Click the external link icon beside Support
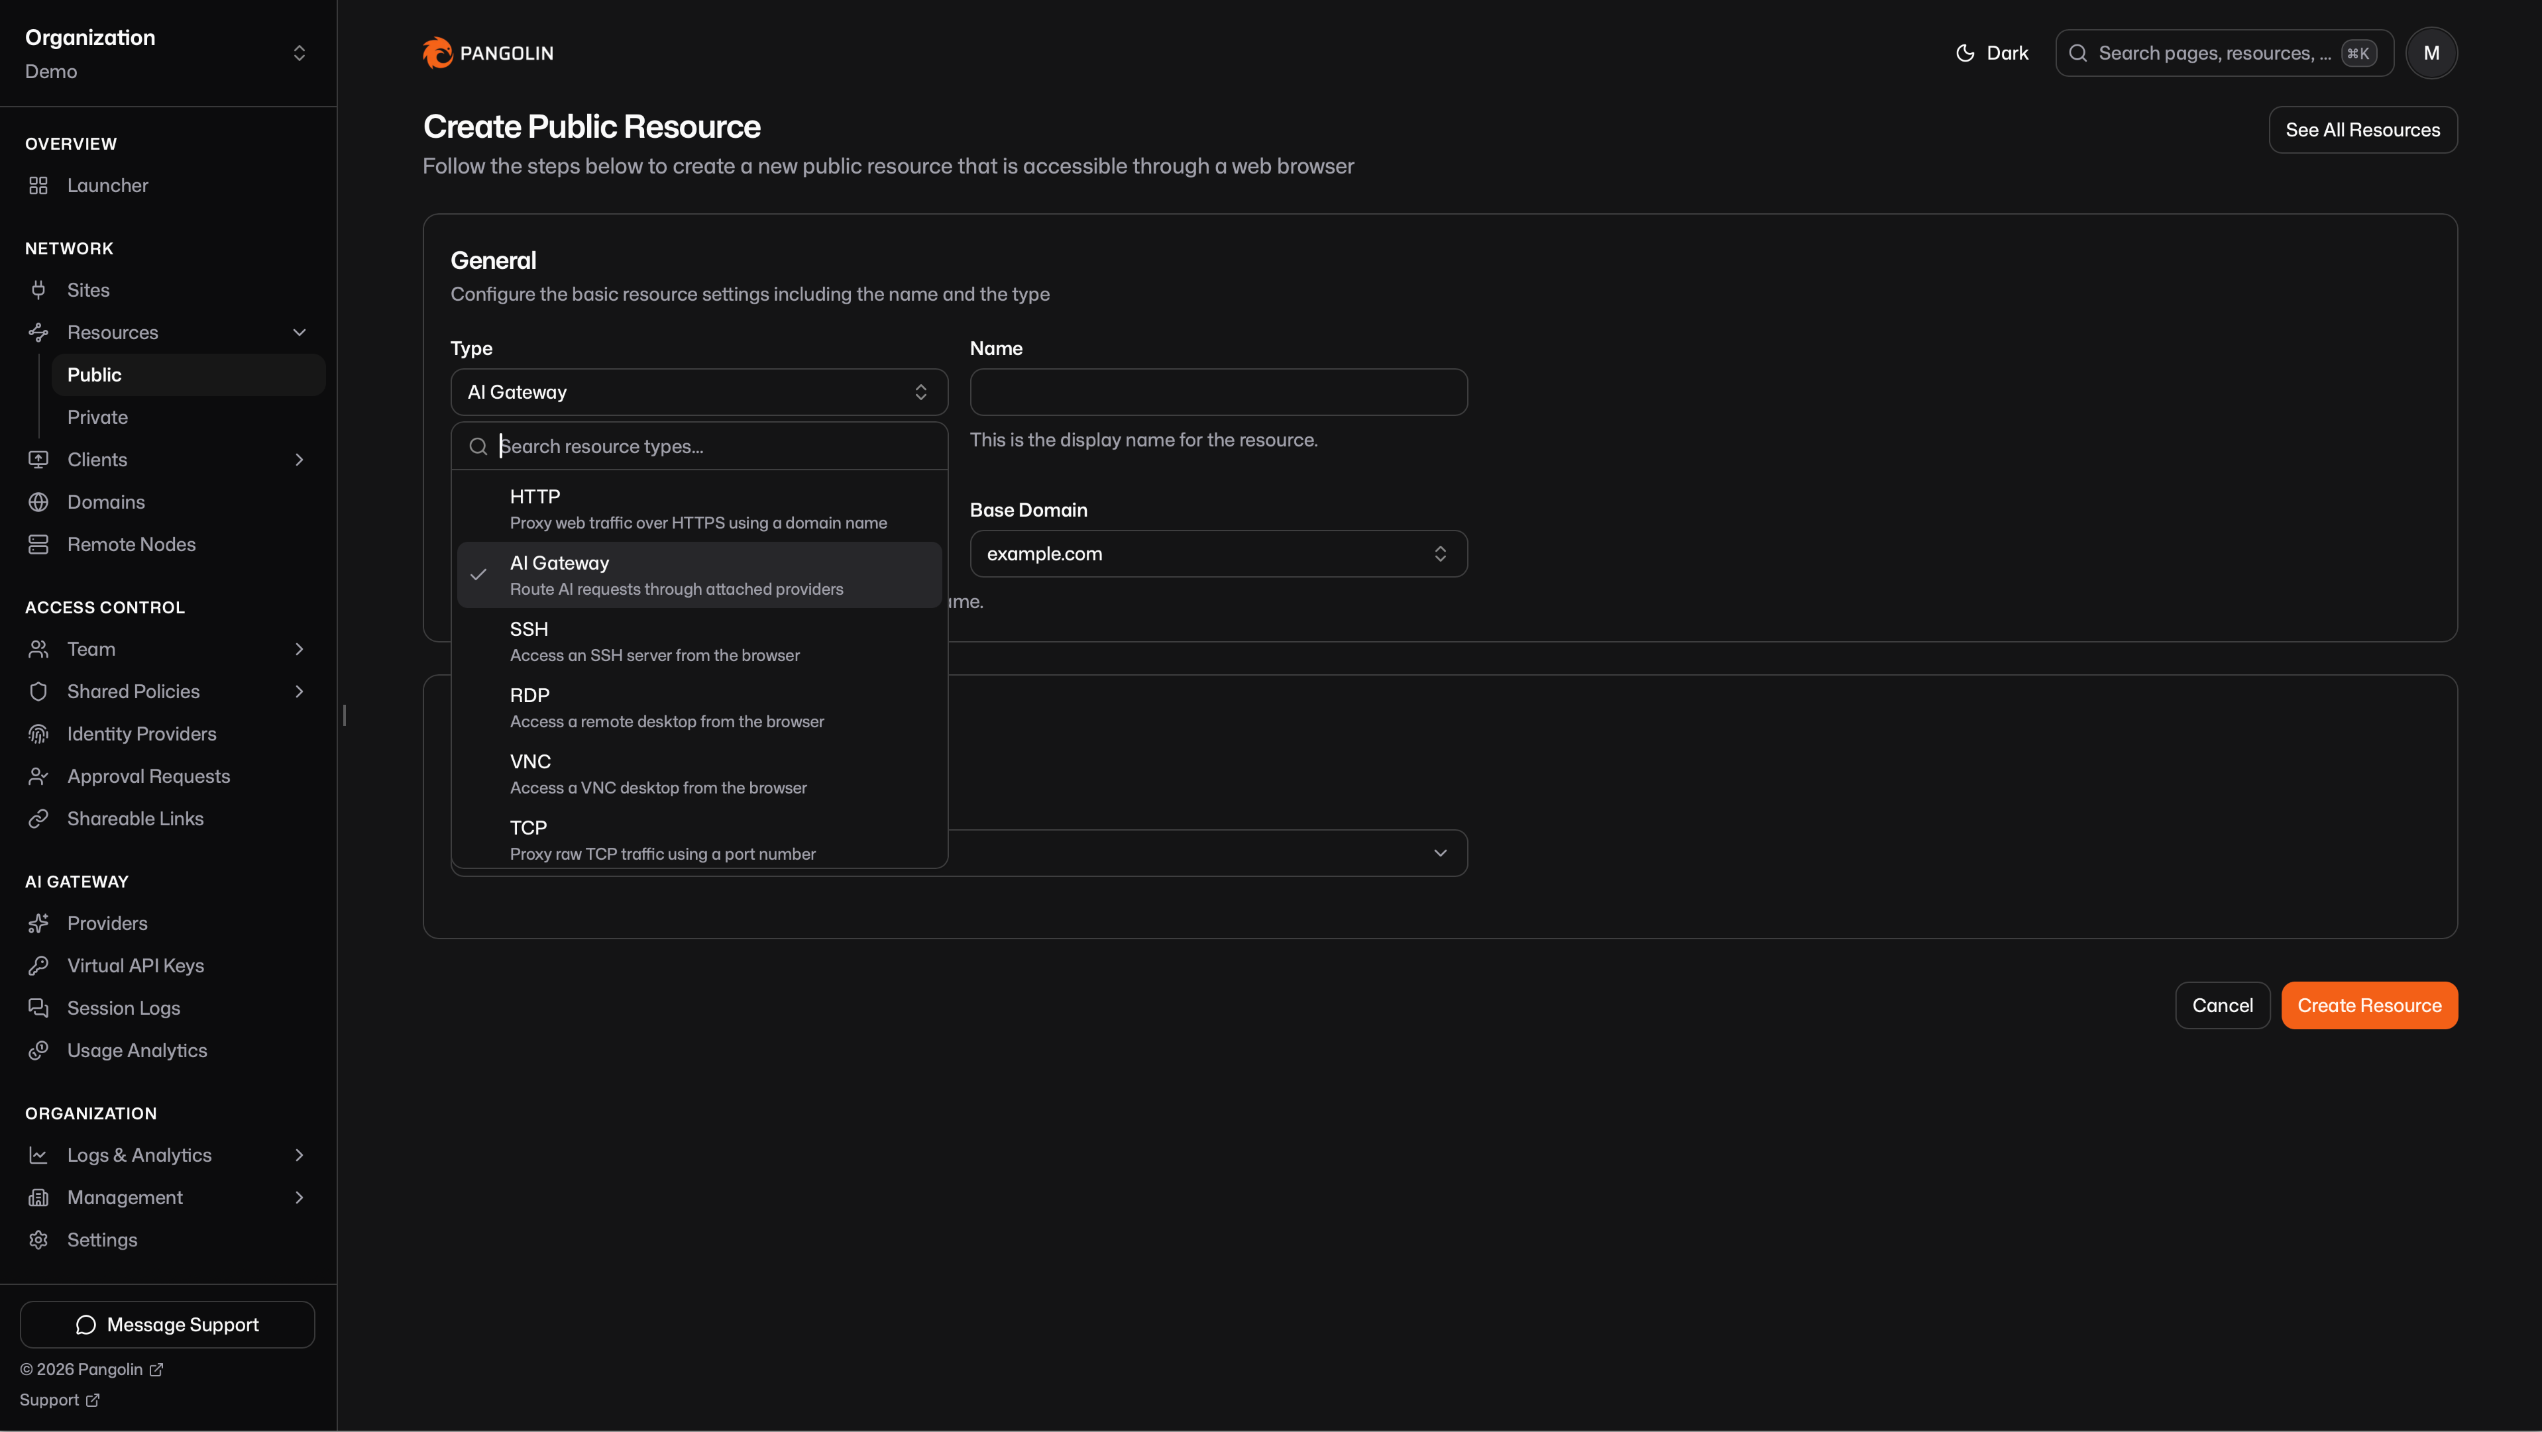The image size is (2542, 1432). click(93, 1400)
